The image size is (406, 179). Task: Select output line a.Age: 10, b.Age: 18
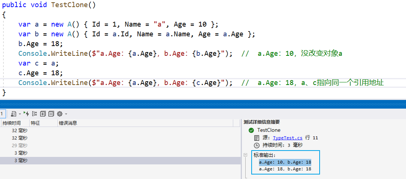pos(285,162)
